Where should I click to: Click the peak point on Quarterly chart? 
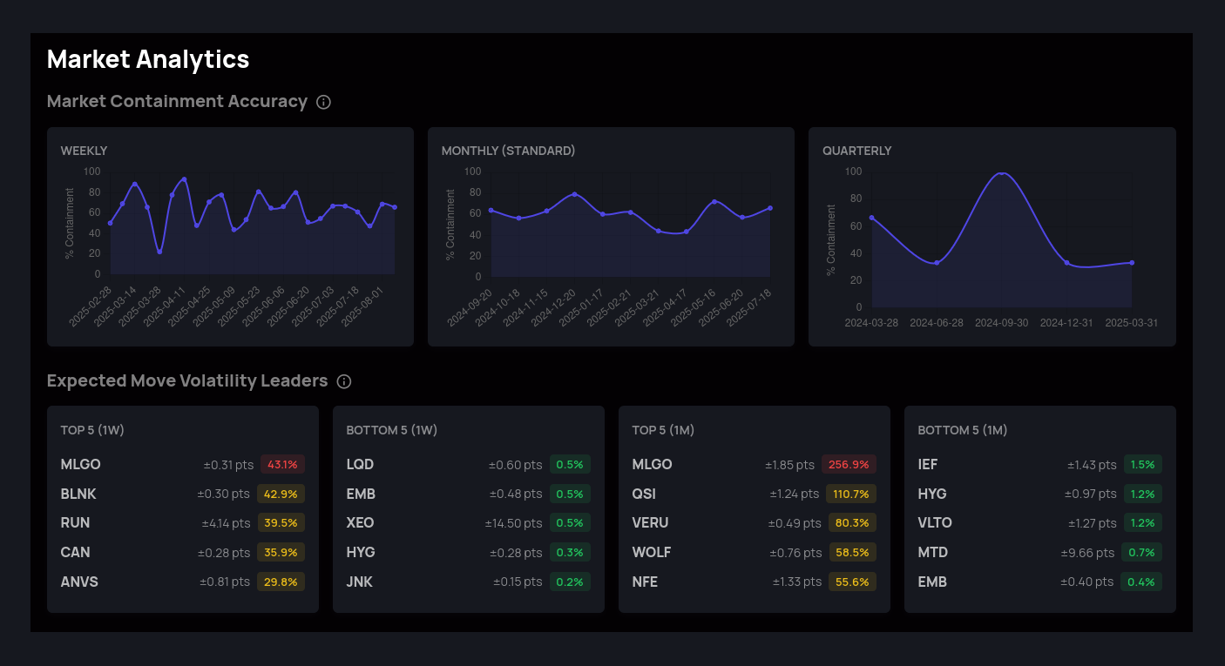click(x=1002, y=173)
